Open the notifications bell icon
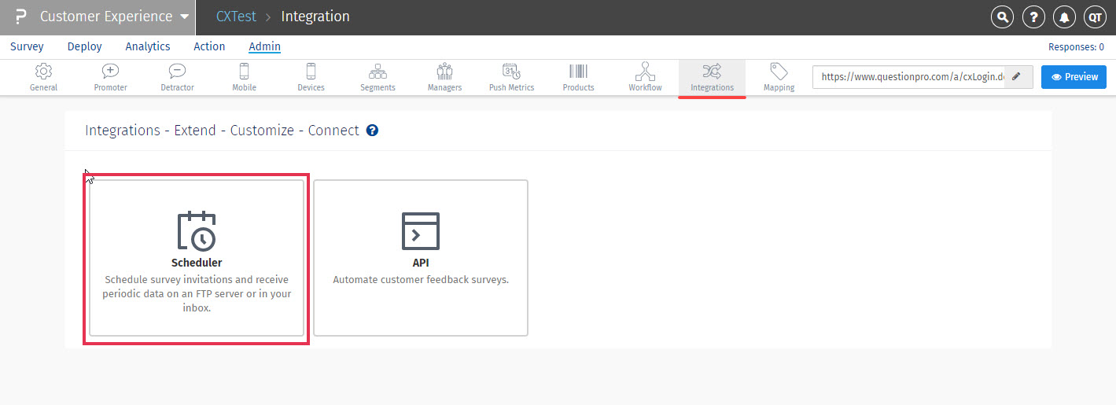Viewport: 1116px width, 405px height. pos(1063,17)
